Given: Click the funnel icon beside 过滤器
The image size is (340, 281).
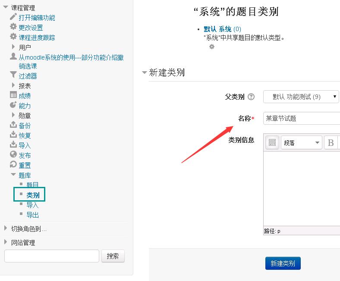Looking at the screenshot, I should 13,75.
